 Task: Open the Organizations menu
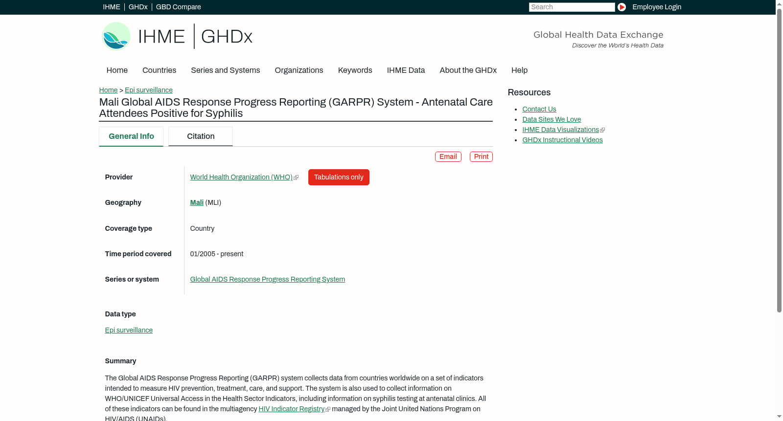tap(299, 70)
